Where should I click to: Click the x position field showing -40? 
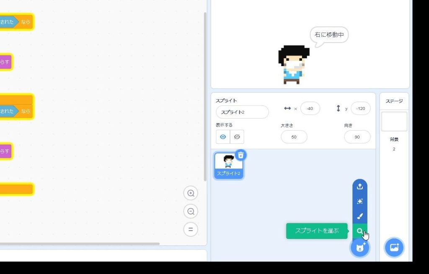tap(310, 109)
